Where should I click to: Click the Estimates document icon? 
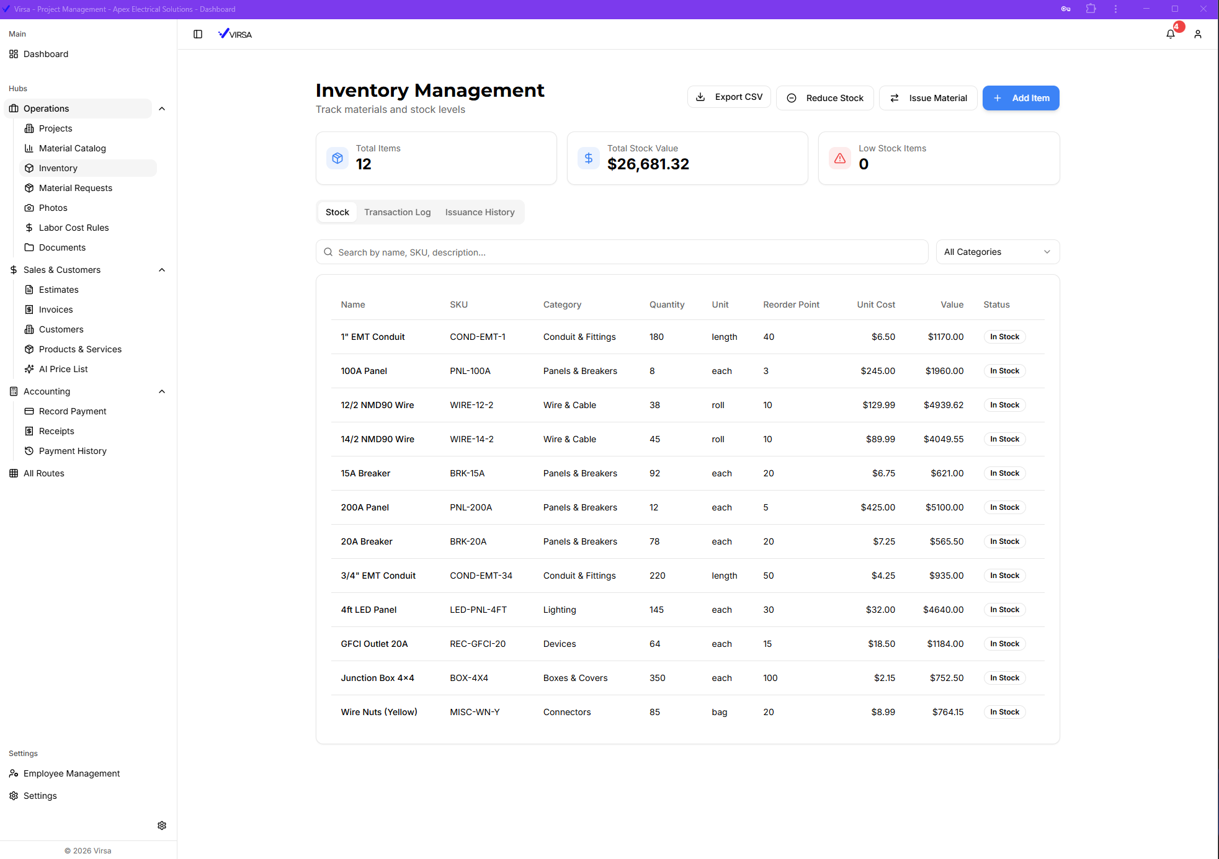pyautogui.click(x=29, y=290)
